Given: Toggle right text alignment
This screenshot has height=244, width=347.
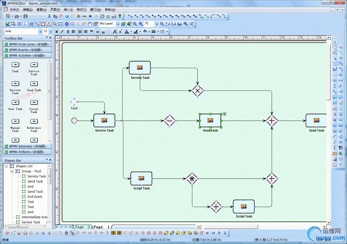Looking at the screenshot, I should click(x=86, y=32).
